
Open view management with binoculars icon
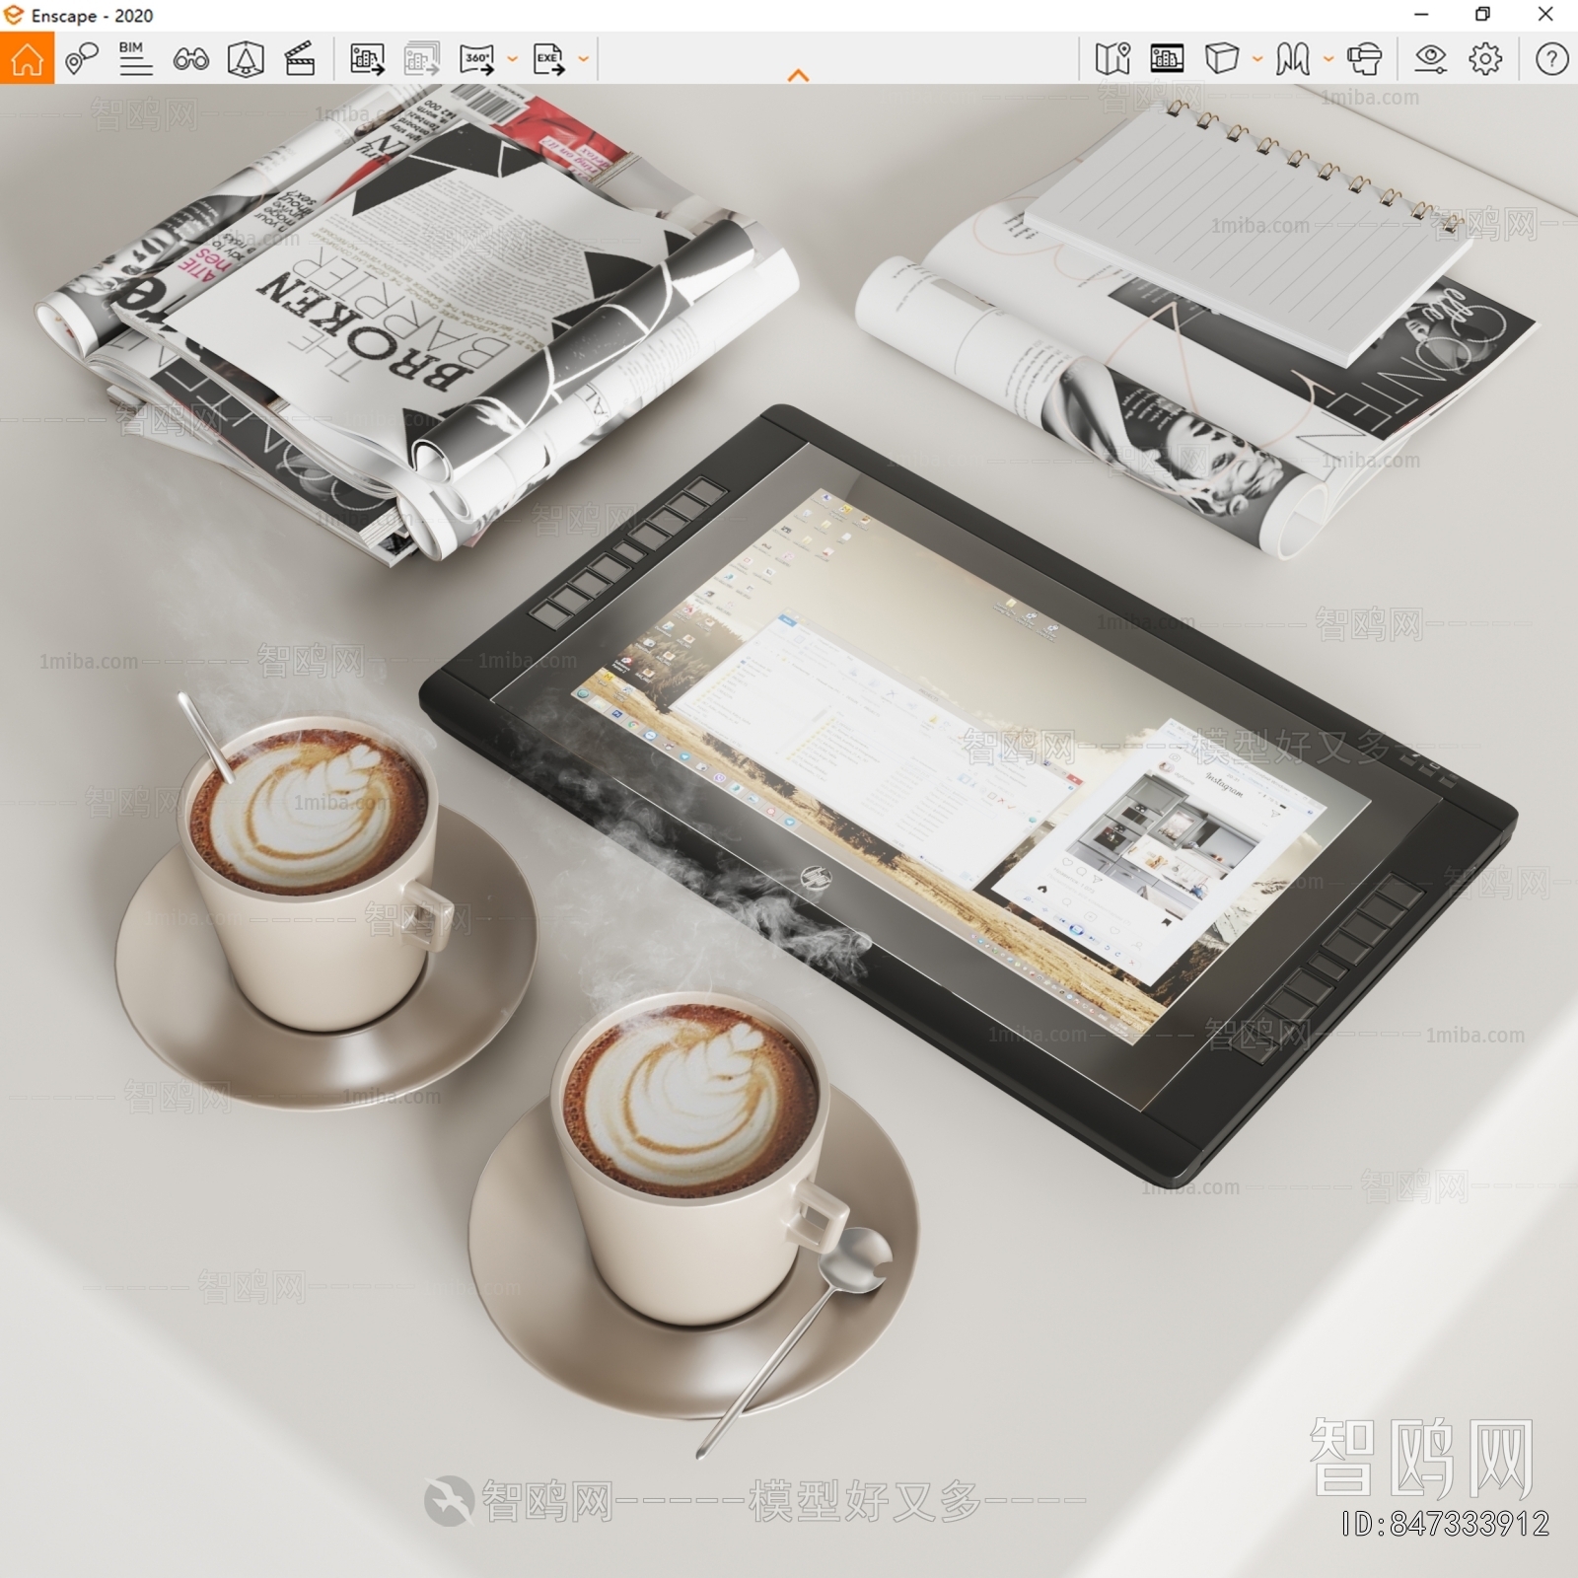pos(190,60)
